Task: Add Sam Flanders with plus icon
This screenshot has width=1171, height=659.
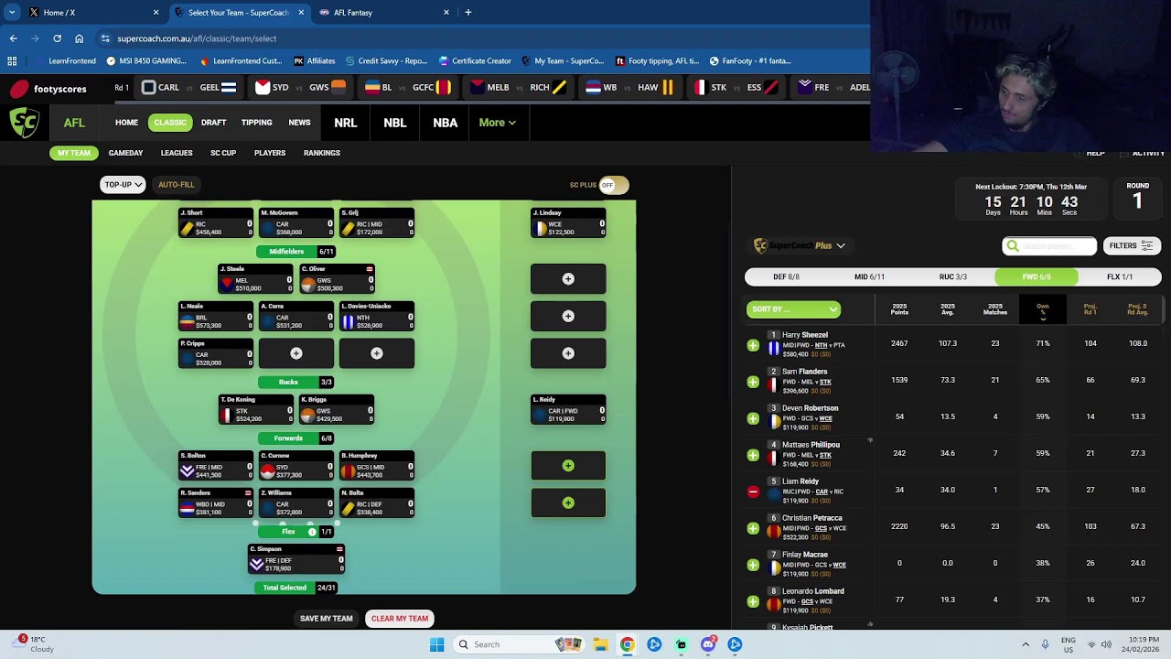Action: coord(753,382)
